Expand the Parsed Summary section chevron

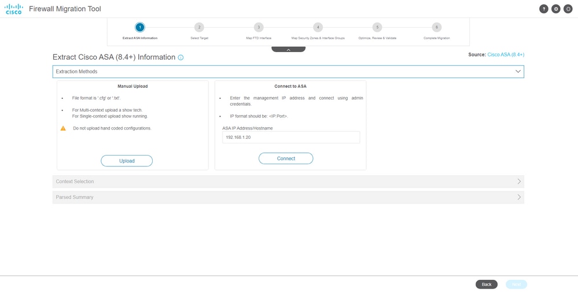[x=519, y=197]
